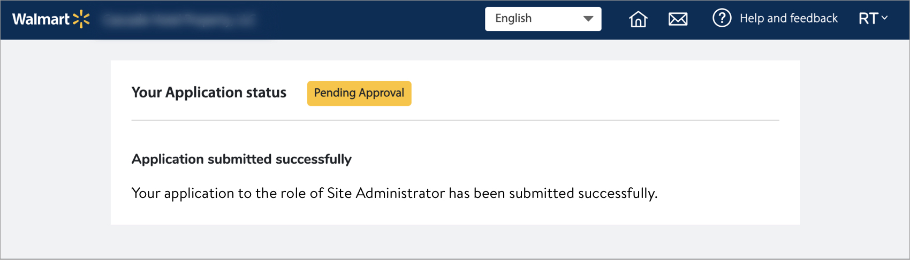Expand the chevron beside RT initials
The height and width of the screenshot is (260, 910).
[885, 18]
